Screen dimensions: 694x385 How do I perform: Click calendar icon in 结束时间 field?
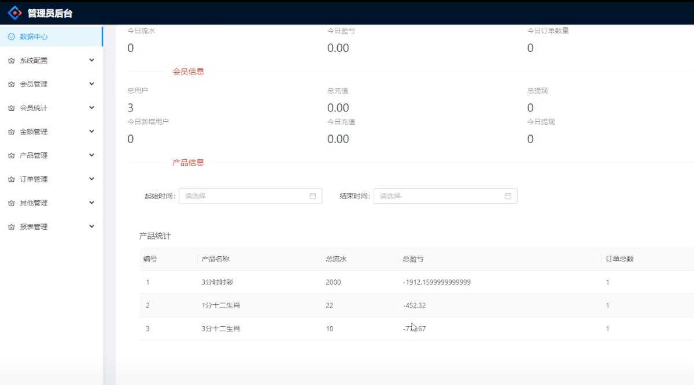[x=508, y=196]
